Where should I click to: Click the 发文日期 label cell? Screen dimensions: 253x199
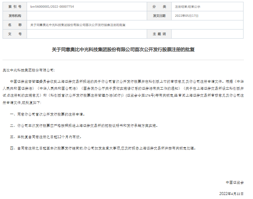tap(159, 16)
